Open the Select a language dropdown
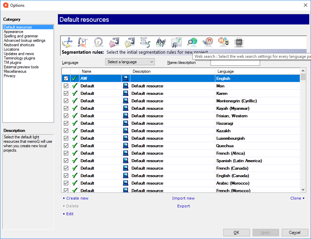This screenshot has height=239, width=311. tap(130, 62)
